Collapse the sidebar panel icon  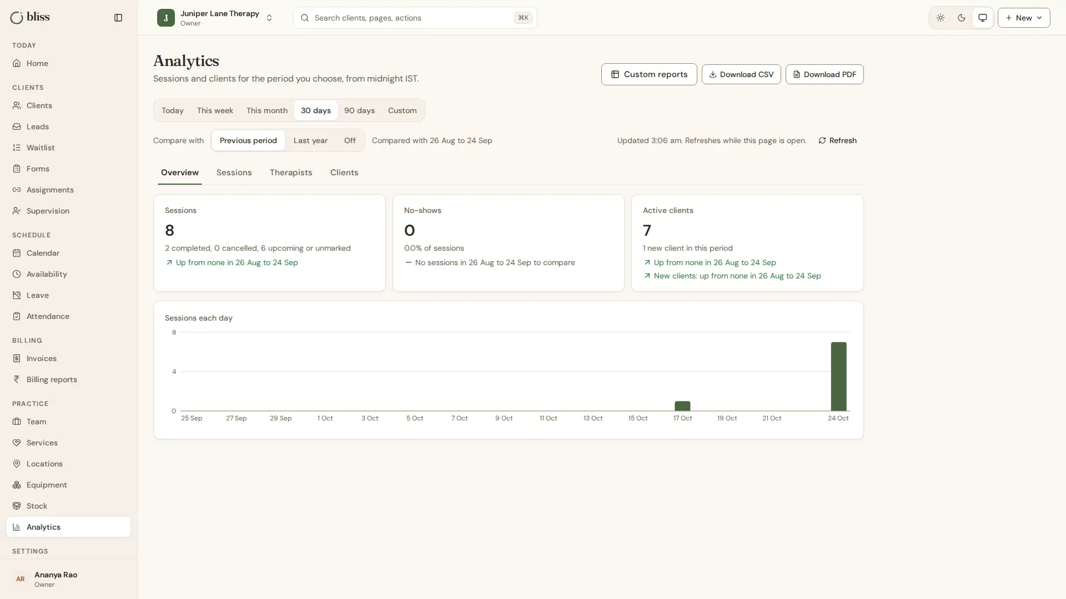118,18
